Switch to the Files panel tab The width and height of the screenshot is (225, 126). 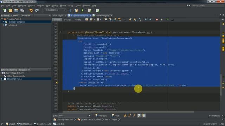tap(15, 15)
